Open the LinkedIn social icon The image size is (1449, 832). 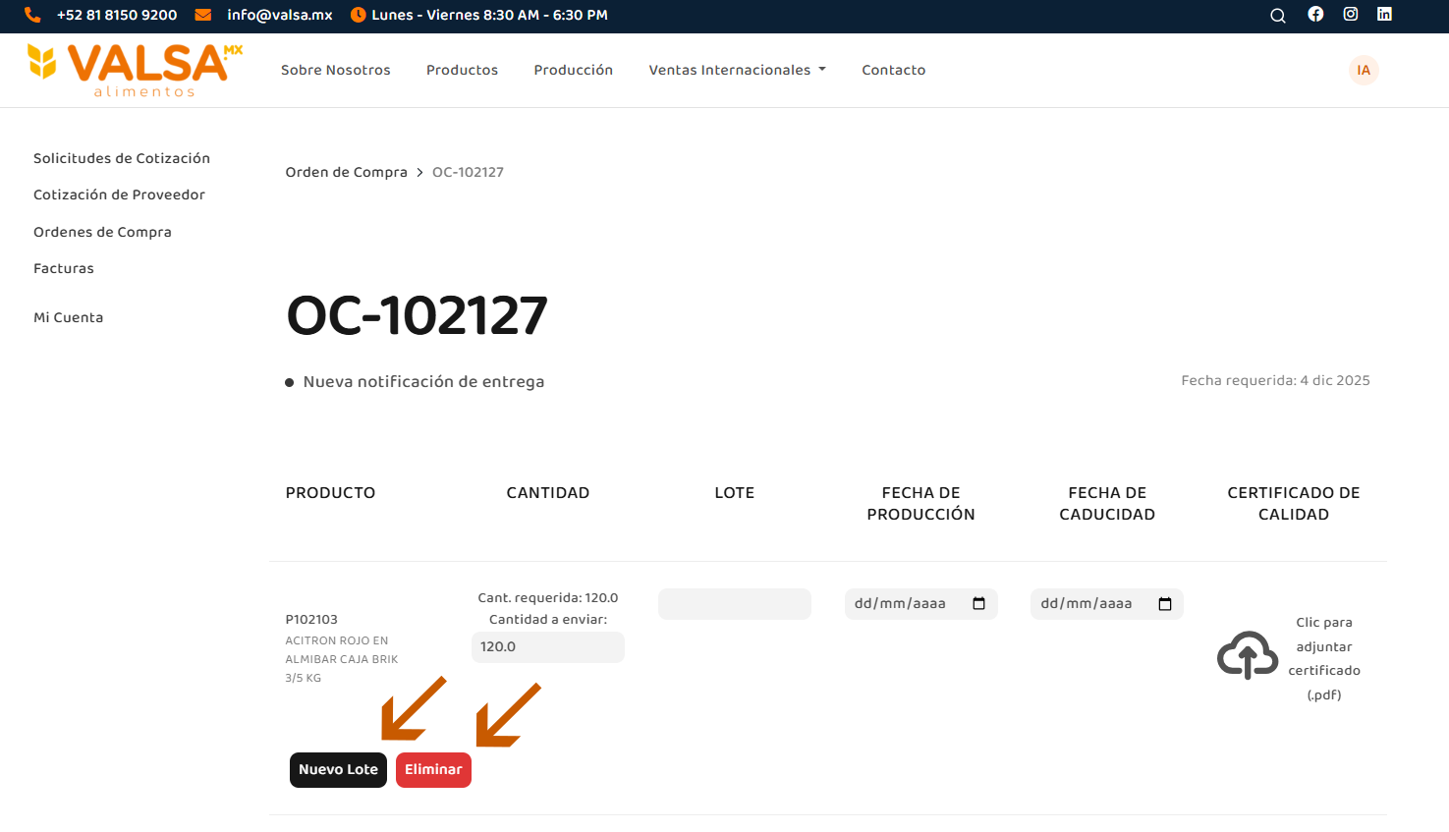[x=1384, y=14]
